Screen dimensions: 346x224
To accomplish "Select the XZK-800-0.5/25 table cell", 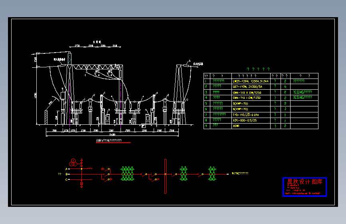I will coord(251,120).
